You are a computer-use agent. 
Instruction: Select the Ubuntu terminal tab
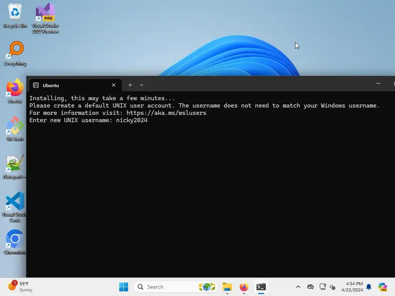(x=75, y=85)
